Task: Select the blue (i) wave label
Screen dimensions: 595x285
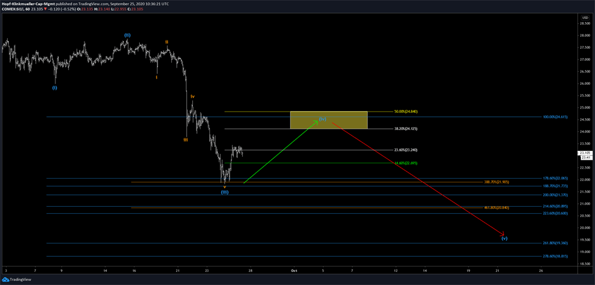Action: click(x=55, y=88)
